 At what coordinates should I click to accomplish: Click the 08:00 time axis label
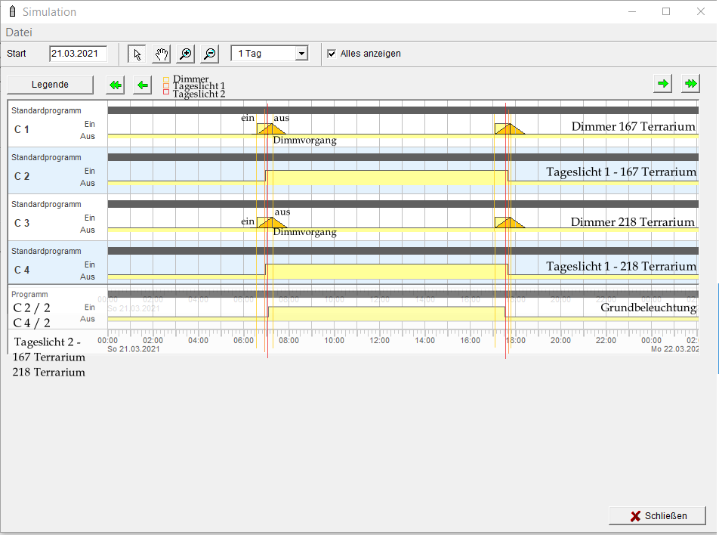[x=289, y=341]
